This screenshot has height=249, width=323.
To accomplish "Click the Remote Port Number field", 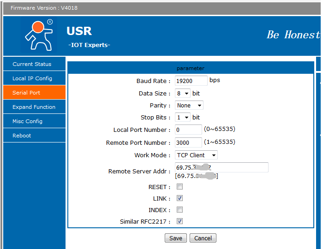I will click(x=188, y=142).
